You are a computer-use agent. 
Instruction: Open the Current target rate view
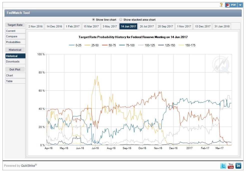[x=15, y=31]
